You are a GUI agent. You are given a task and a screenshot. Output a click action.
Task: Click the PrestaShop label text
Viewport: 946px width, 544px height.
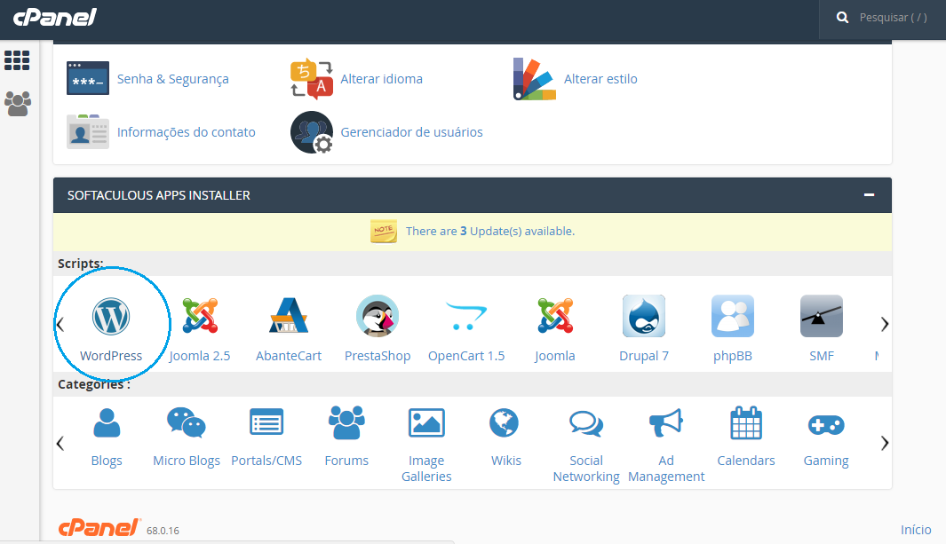378,356
